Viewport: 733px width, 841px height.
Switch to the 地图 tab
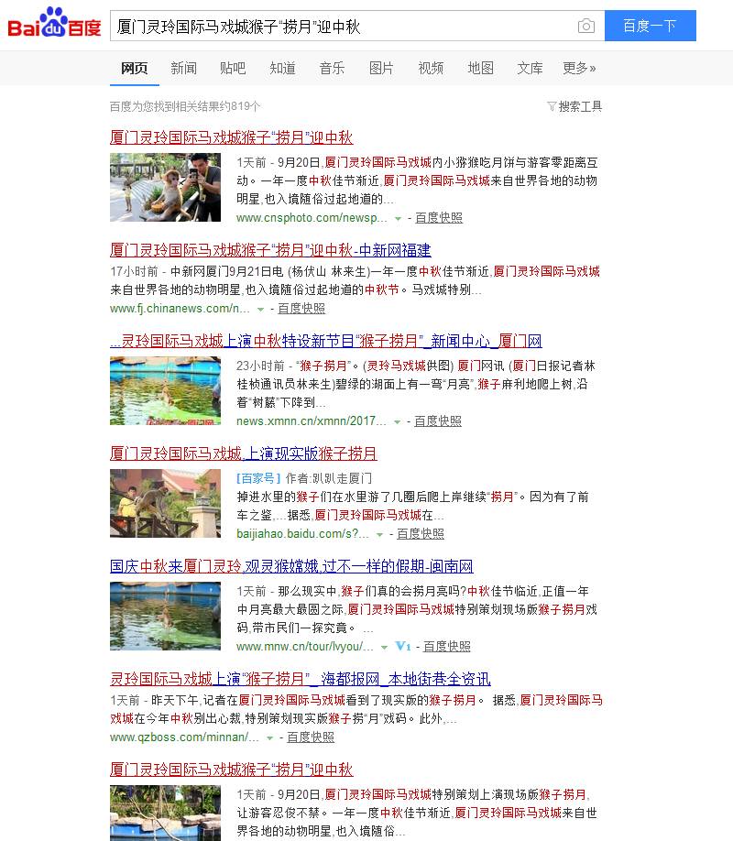(x=480, y=68)
